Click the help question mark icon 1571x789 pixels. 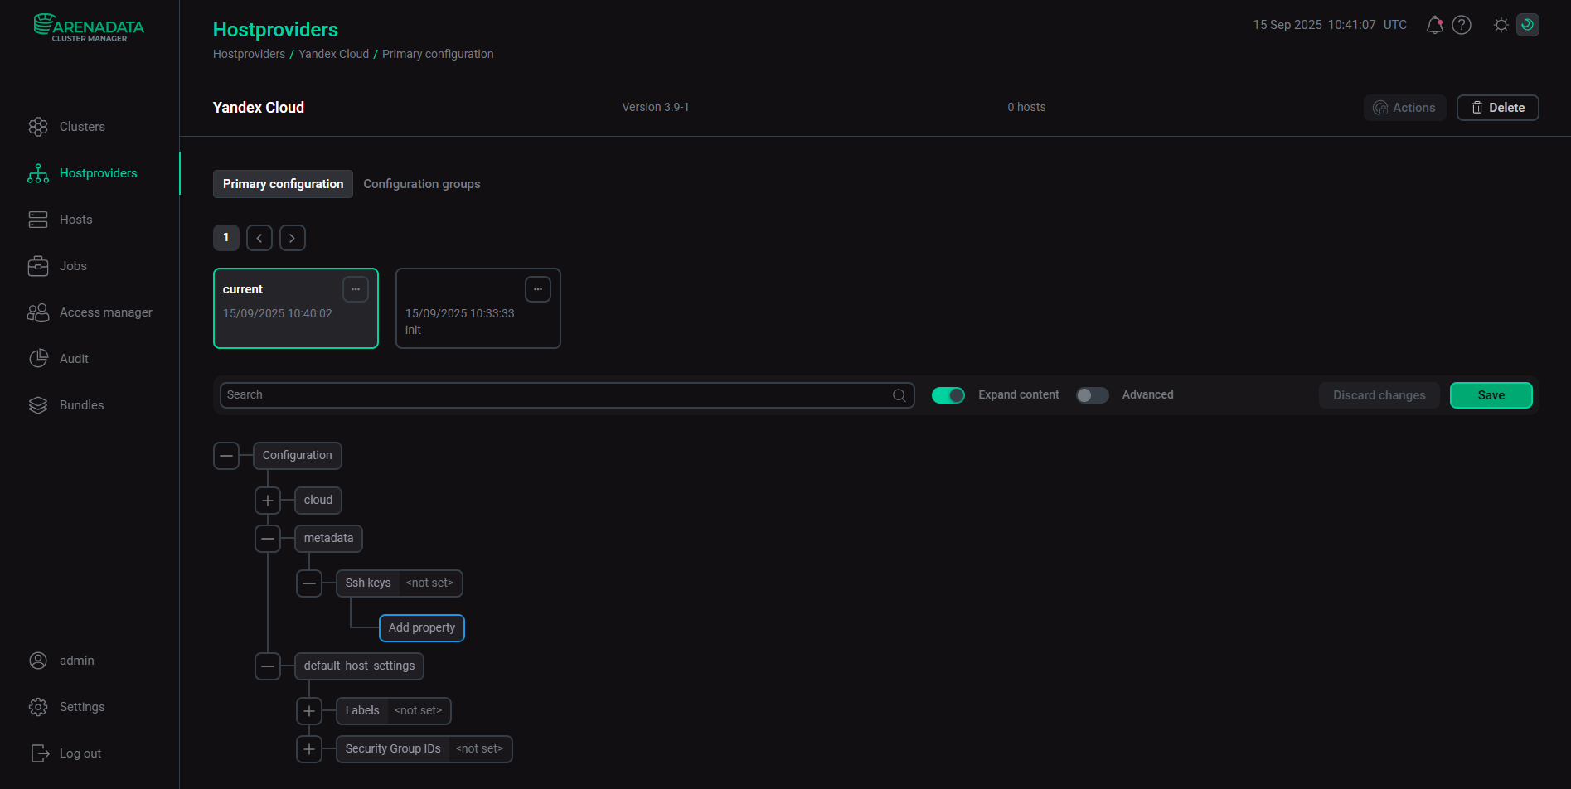tap(1462, 25)
